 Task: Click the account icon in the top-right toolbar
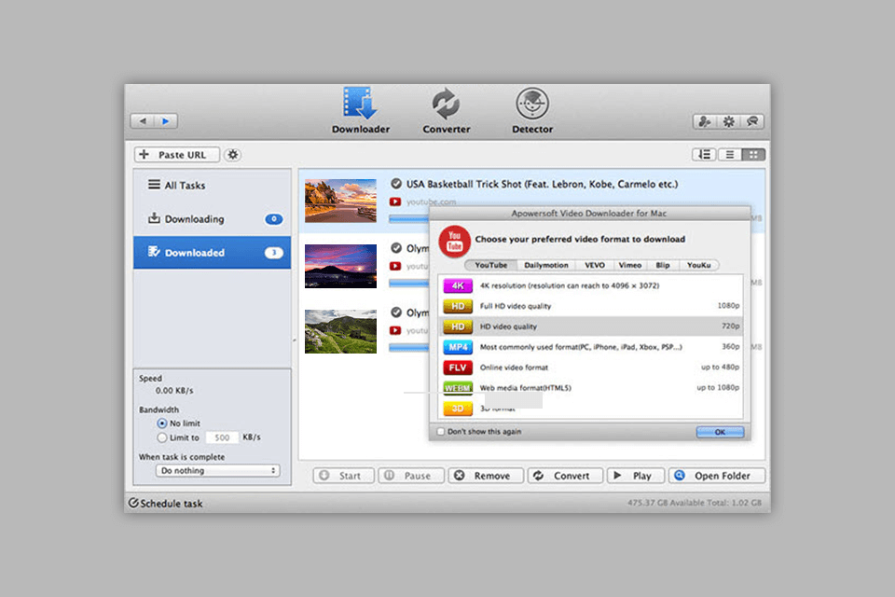705,120
